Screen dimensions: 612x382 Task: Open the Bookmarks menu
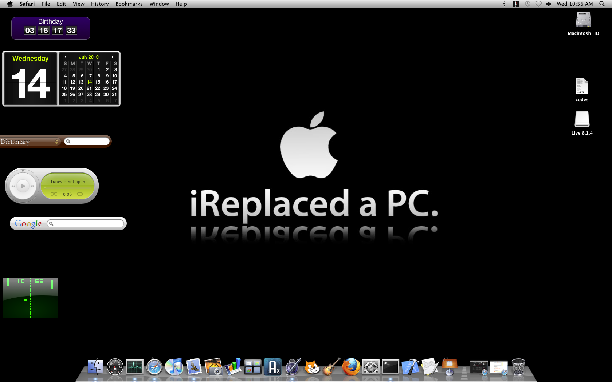[x=129, y=4]
